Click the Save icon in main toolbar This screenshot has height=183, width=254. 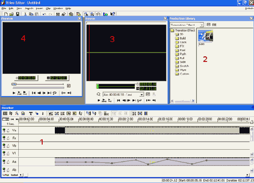click(17, 14)
